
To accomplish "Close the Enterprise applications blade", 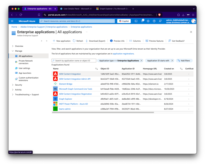I will click(191, 32).
